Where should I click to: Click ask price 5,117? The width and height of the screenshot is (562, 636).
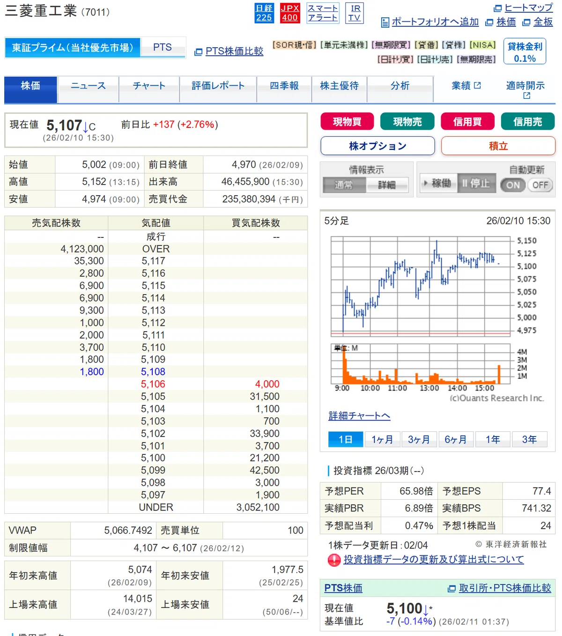pos(154,261)
